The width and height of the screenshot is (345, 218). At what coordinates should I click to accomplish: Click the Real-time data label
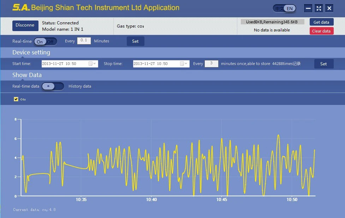(25, 86)
